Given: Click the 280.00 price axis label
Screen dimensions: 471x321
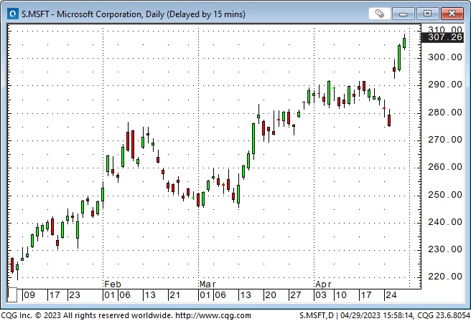Looking at the screenshot, I should [x=445, y=112].
